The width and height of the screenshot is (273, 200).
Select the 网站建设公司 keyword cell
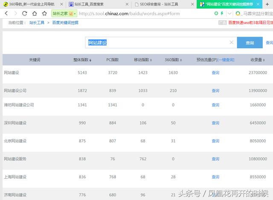pyautogui.click(x=15, y=90)
